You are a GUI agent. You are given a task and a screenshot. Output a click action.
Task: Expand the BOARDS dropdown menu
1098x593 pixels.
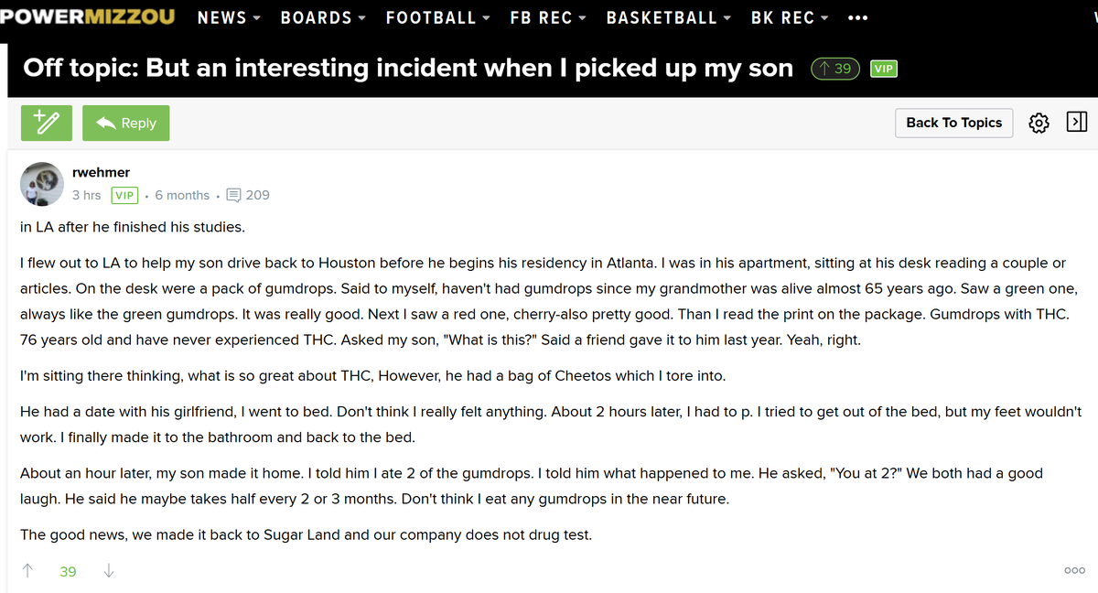323,18
